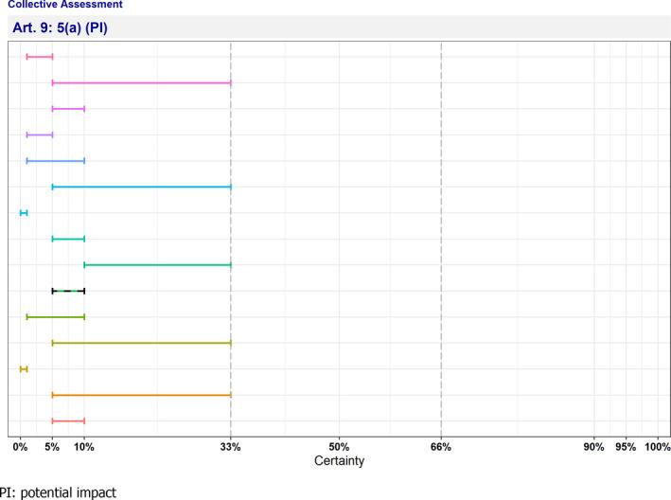Click the 33% x-axis tick label
Screen dimensions: 671x500
(x=231, y=447)
